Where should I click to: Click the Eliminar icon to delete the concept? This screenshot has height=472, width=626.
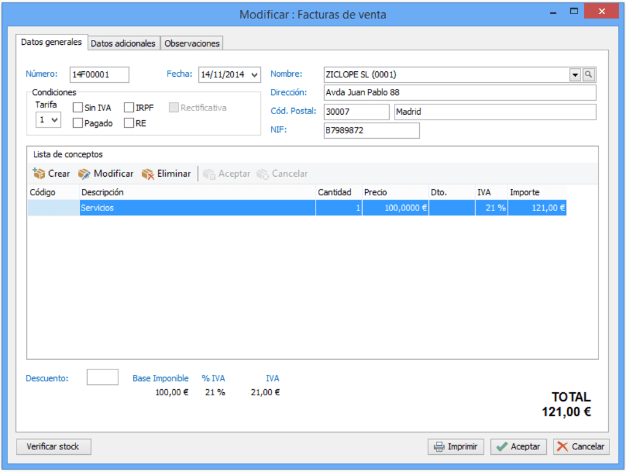148,174
